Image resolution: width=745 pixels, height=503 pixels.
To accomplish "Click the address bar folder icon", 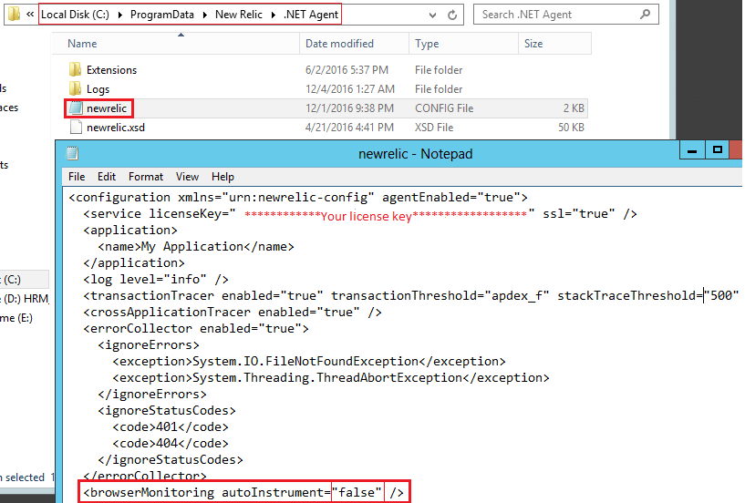I will coord(14,14).
